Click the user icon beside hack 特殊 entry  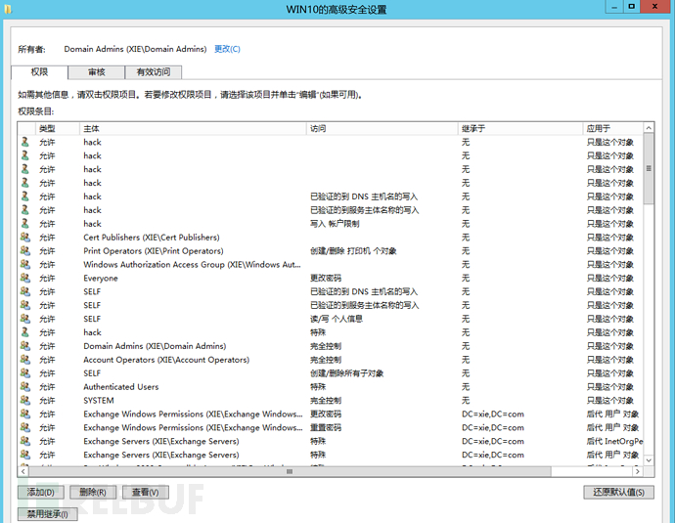(x=25, y=332)
